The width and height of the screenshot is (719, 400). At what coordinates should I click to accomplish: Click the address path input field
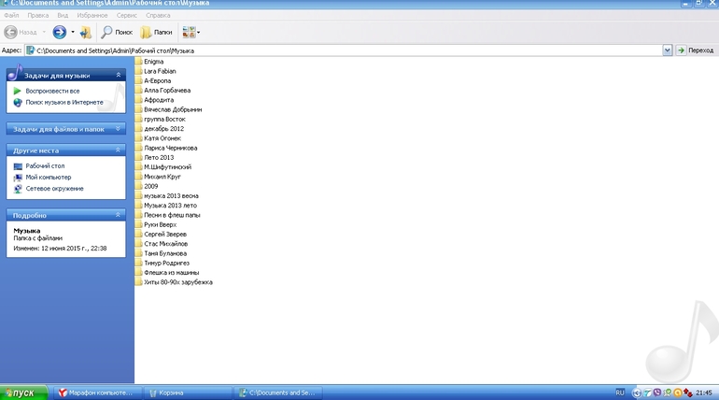pos(345,50)
